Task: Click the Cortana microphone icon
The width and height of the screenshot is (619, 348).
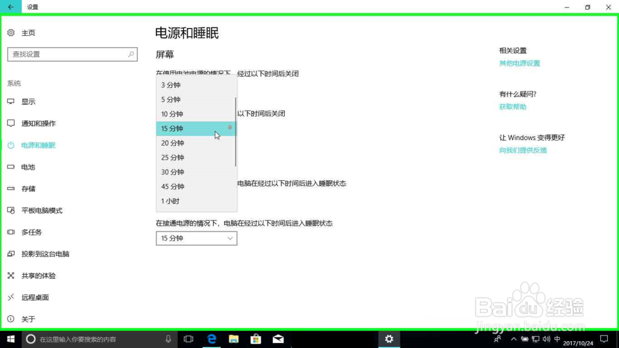Action: click(168, 339)
